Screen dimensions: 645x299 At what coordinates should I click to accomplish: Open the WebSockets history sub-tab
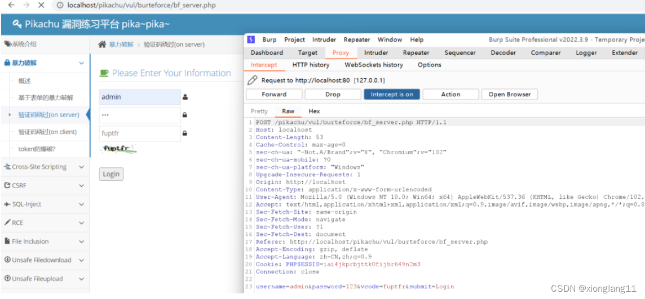(373, 65)
